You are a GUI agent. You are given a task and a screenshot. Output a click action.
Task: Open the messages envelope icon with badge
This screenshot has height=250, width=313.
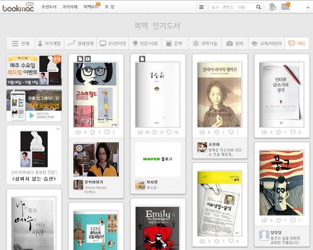click(x=285, y=6)
